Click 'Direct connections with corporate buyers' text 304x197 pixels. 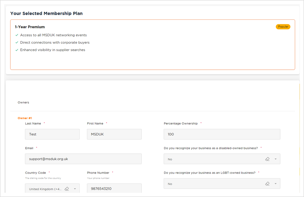pyautogui.click(x=55, y=43)
